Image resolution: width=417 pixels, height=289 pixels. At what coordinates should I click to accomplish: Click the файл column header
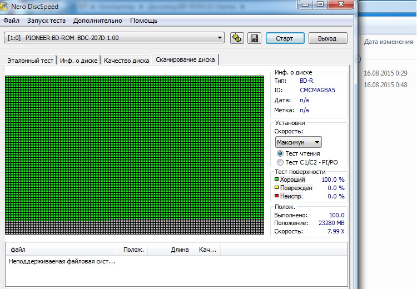click(61, 250)
